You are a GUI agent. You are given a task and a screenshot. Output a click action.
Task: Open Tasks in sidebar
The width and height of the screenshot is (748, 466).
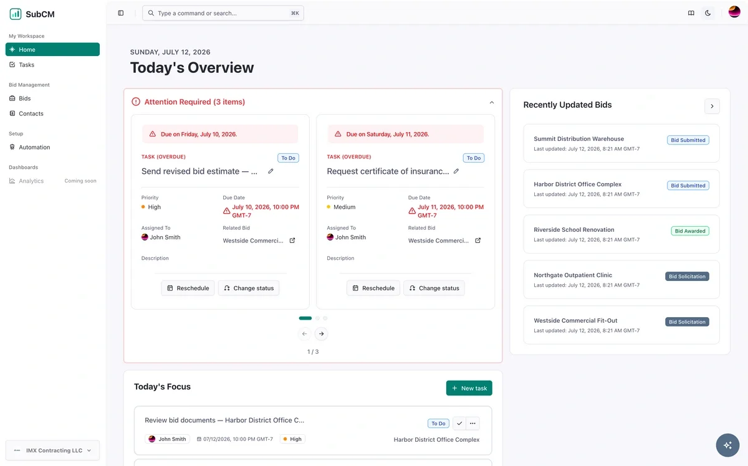(52, 65)
